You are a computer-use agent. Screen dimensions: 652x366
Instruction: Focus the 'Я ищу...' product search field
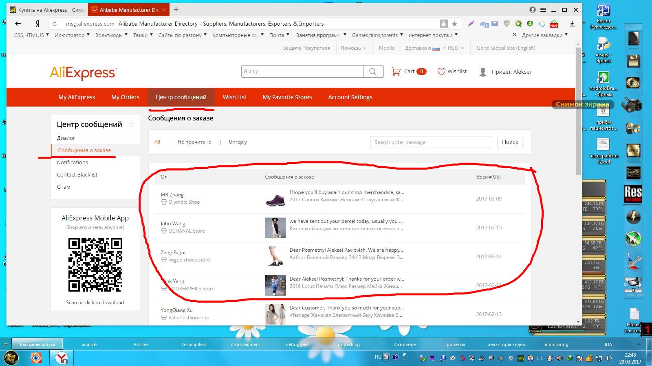pyautogui.click(x=302, y=72)
